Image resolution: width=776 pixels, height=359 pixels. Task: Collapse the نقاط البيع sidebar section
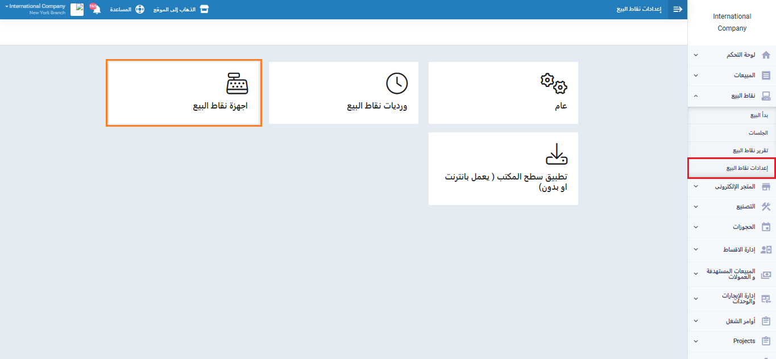click(732, 96)
